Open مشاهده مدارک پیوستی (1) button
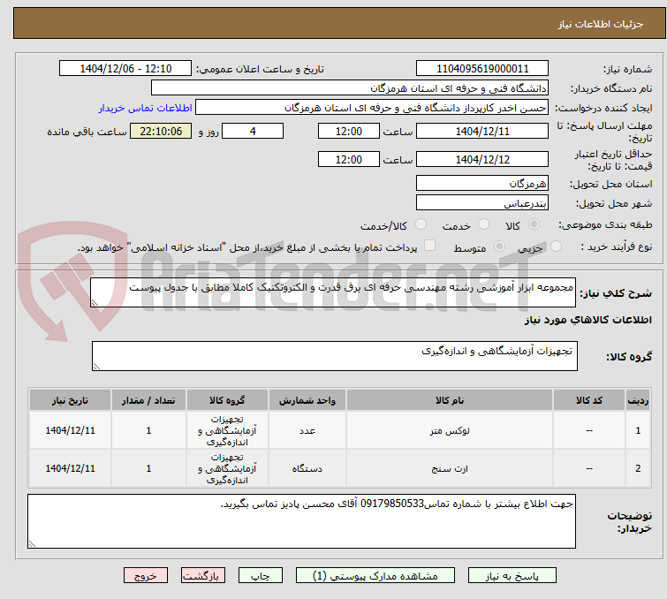This screenshot has height=599, width=667. 375,576
